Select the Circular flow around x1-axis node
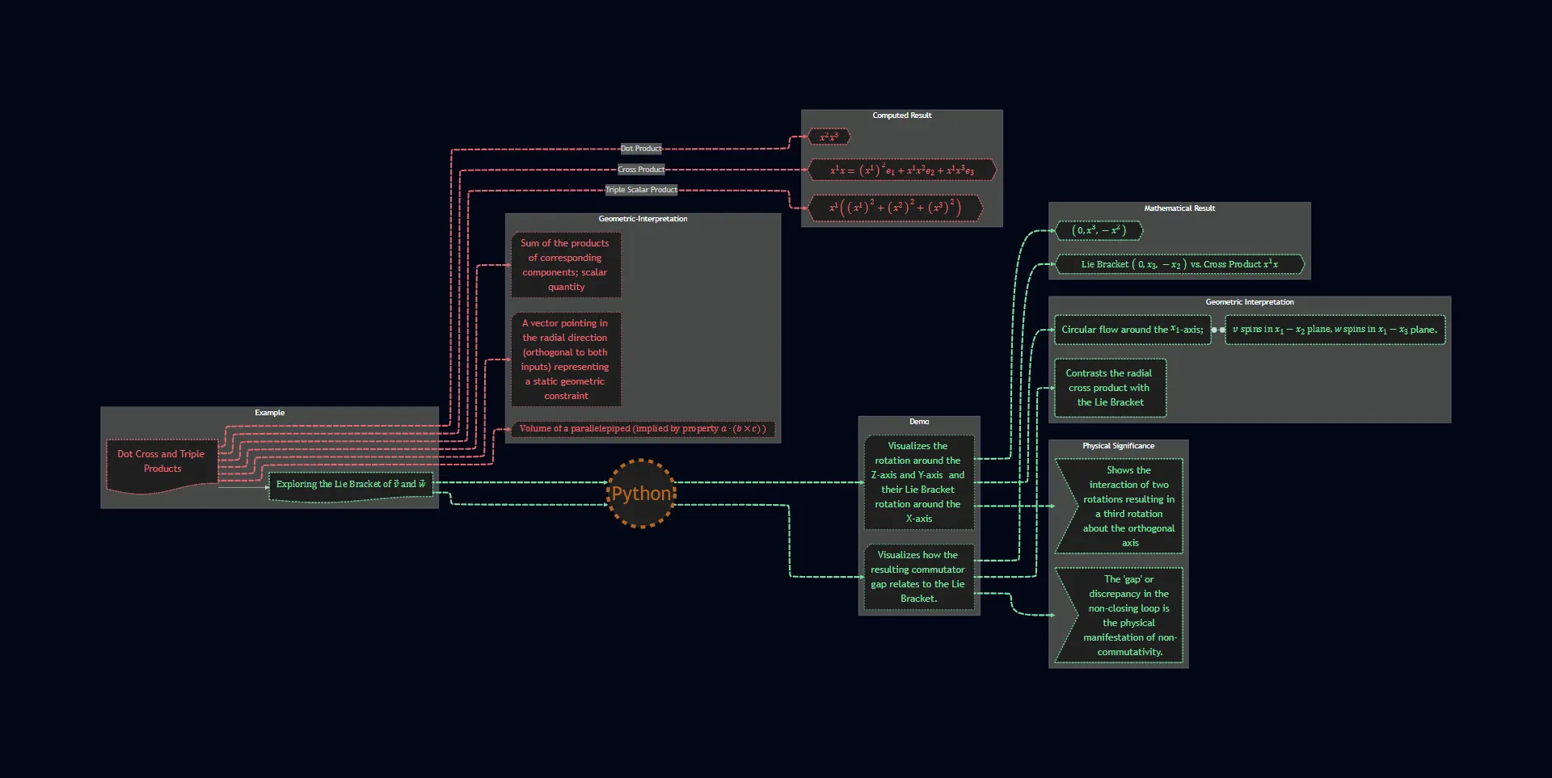The width and height of the screenshot is (1552, 778). pos(1132,330)
